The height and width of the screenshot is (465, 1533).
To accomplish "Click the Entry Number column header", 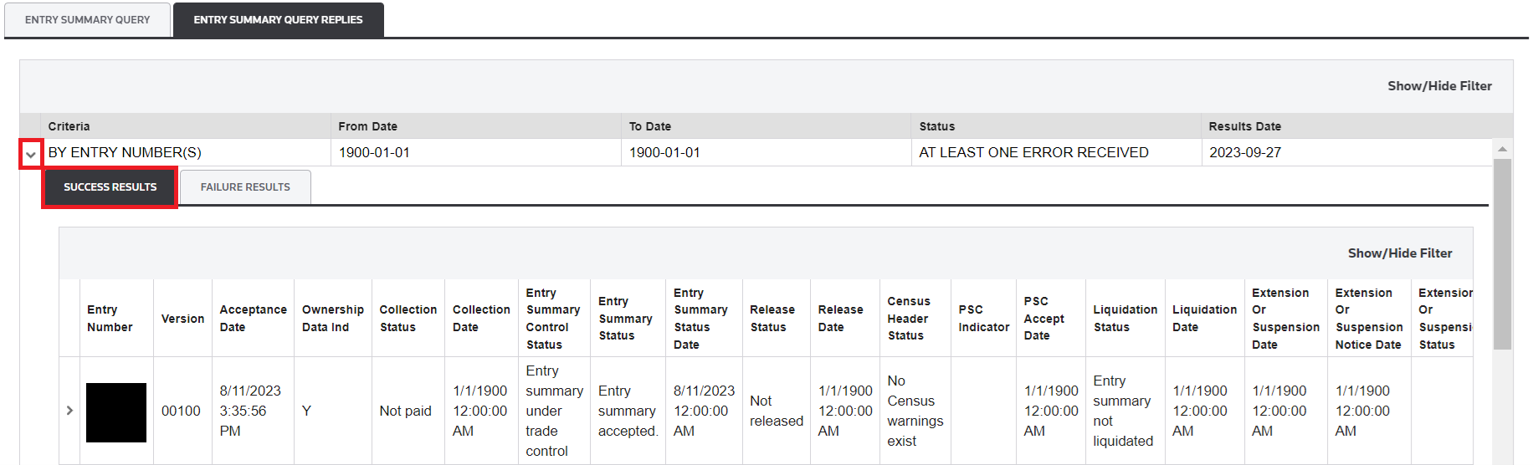I will pyautogui.click(x=110, y=319).
